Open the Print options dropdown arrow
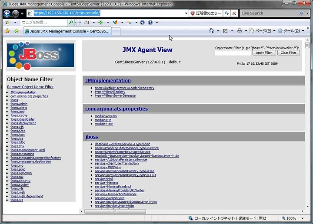313x224 pixels. (246, 31)
